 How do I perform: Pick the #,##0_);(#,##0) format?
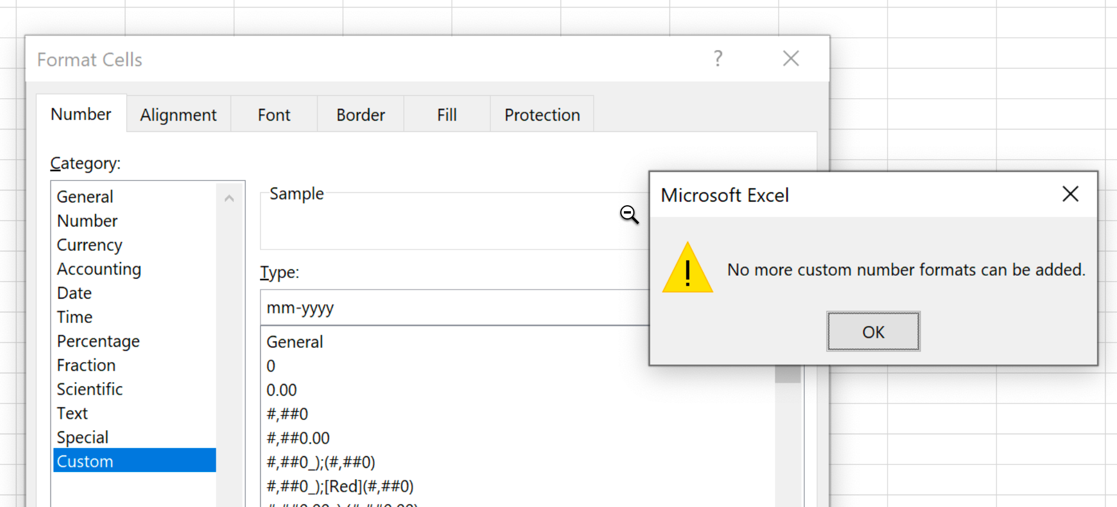pyautogui.click(x=517, y=462)
